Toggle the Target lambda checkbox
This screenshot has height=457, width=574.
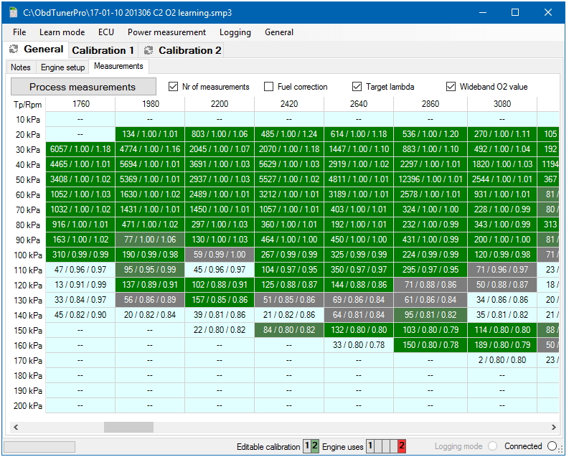click(x=357, y=86)
